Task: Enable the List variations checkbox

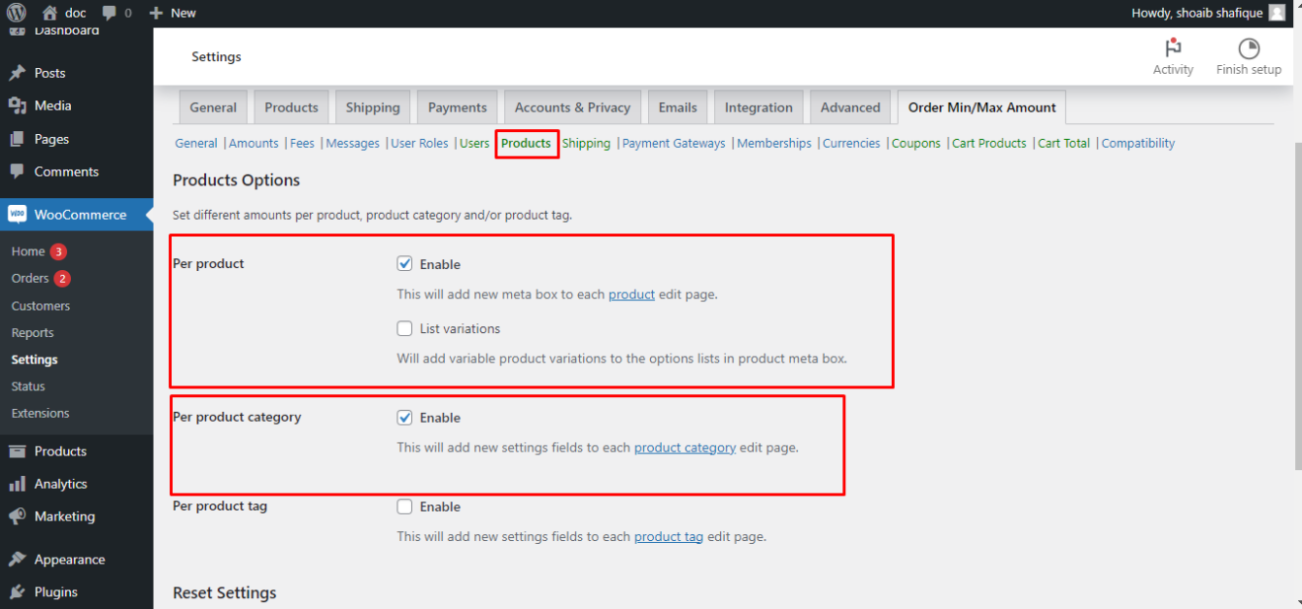Action: pyautogui.click(x=404, y=327)
